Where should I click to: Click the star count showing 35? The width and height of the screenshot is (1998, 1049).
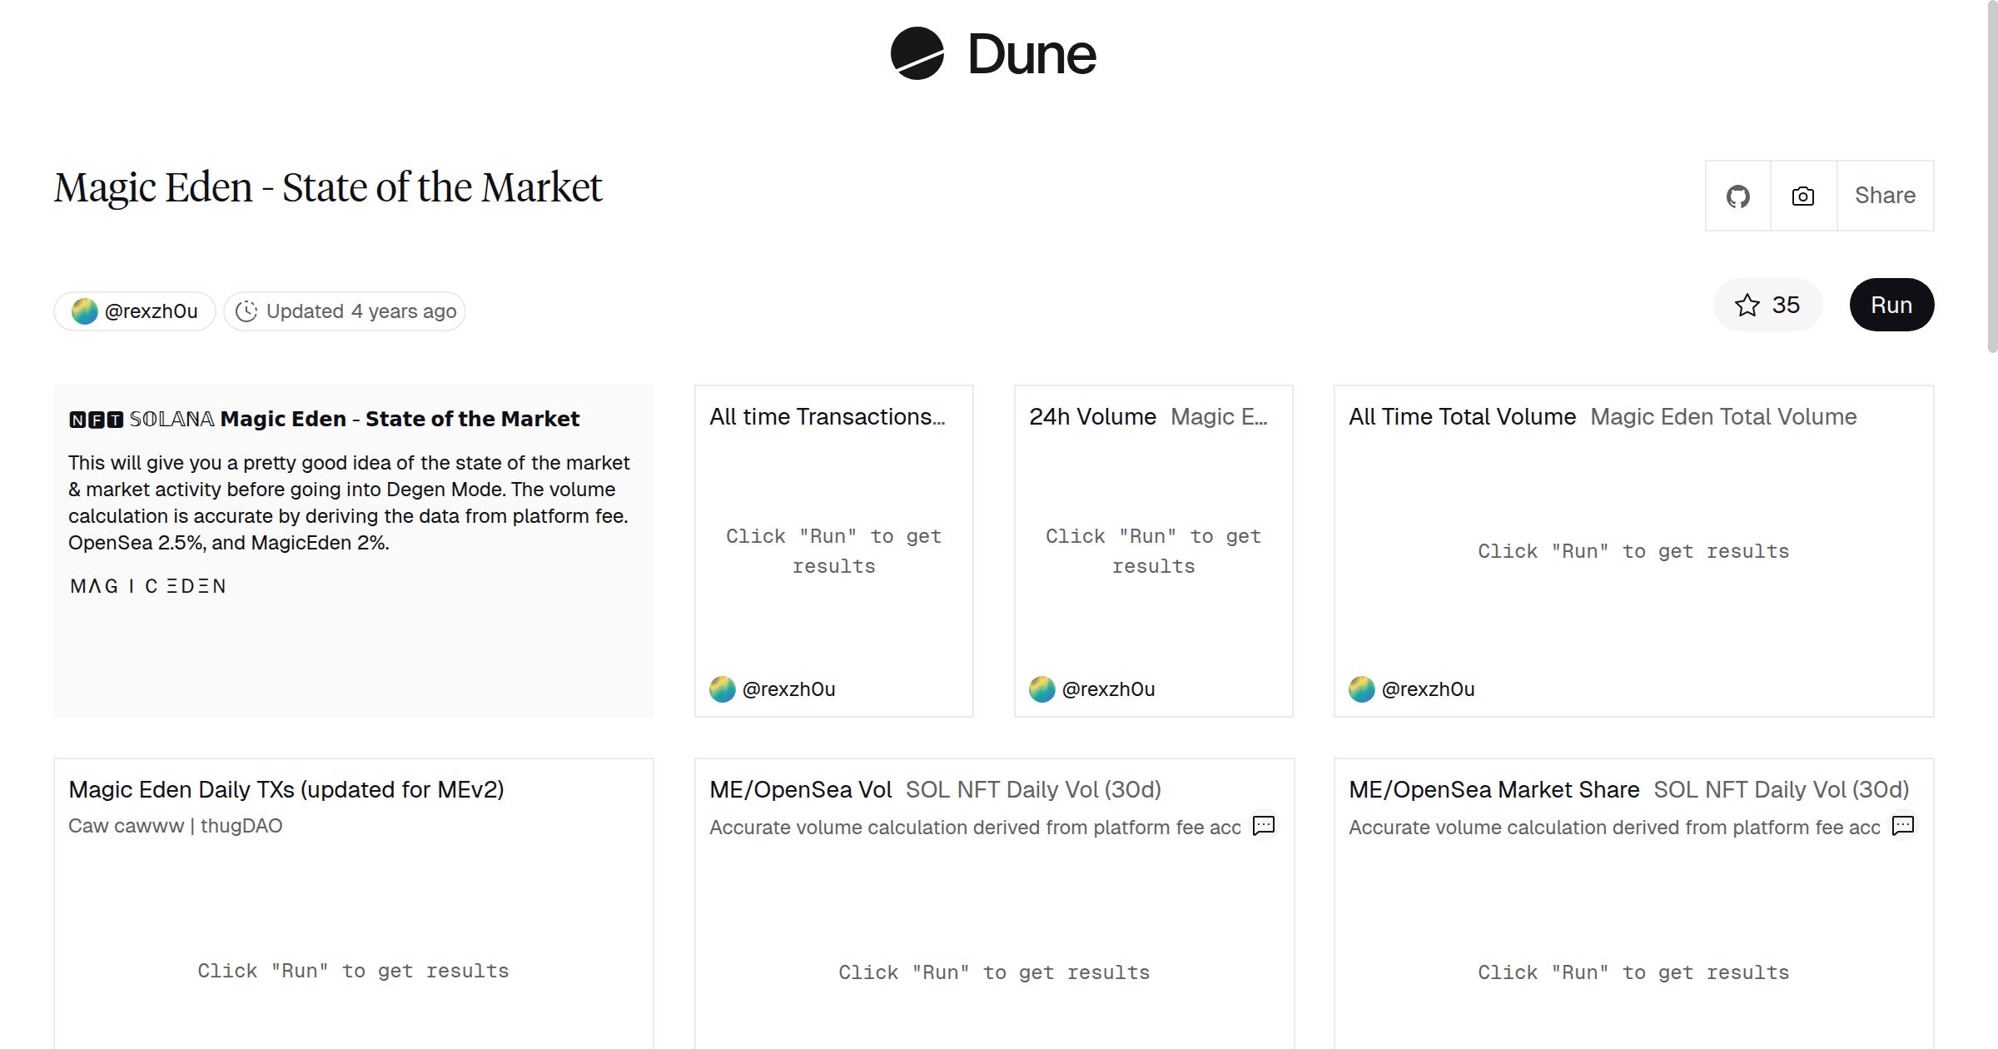pyautogui.click(x=1786, y=306)
